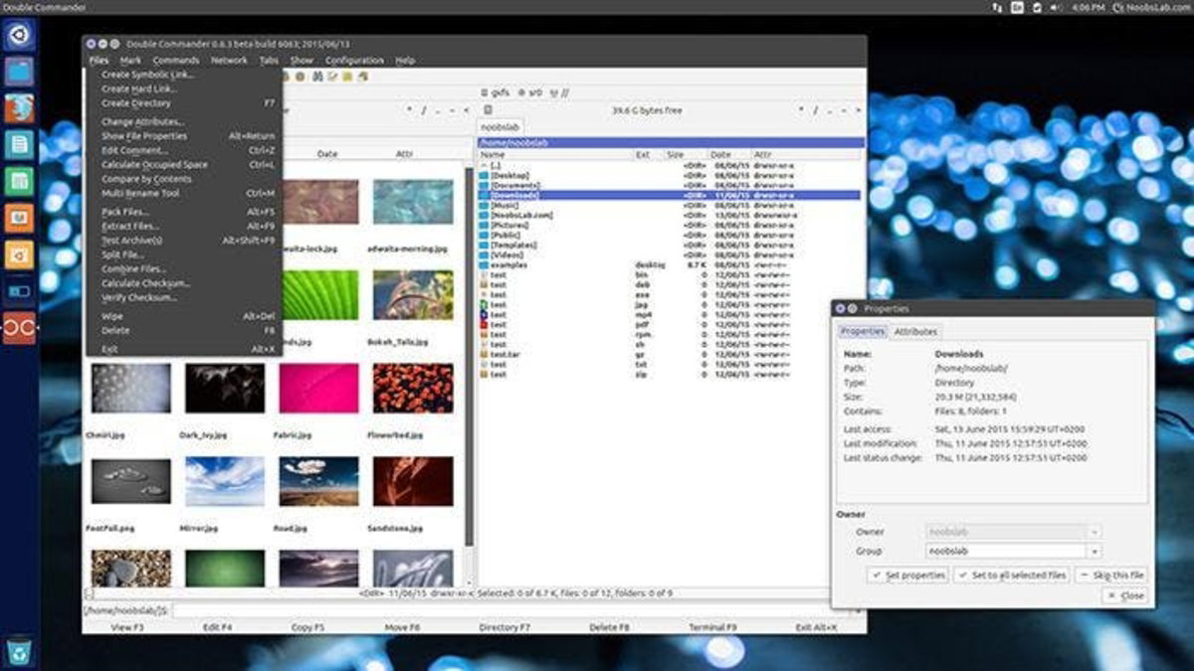The image size is (1194, 671).
Task: Click the Terminal F9 function button
Action: [x=712, y=627]
